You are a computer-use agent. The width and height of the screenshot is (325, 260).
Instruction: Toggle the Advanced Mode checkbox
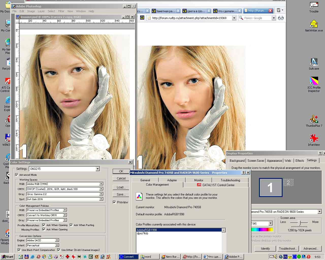click(x=17, y=175)
